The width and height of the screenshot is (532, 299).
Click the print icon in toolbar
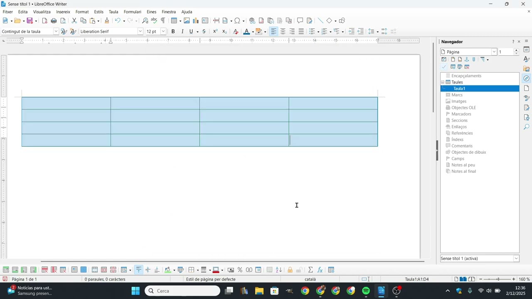(x=54, y=21)
